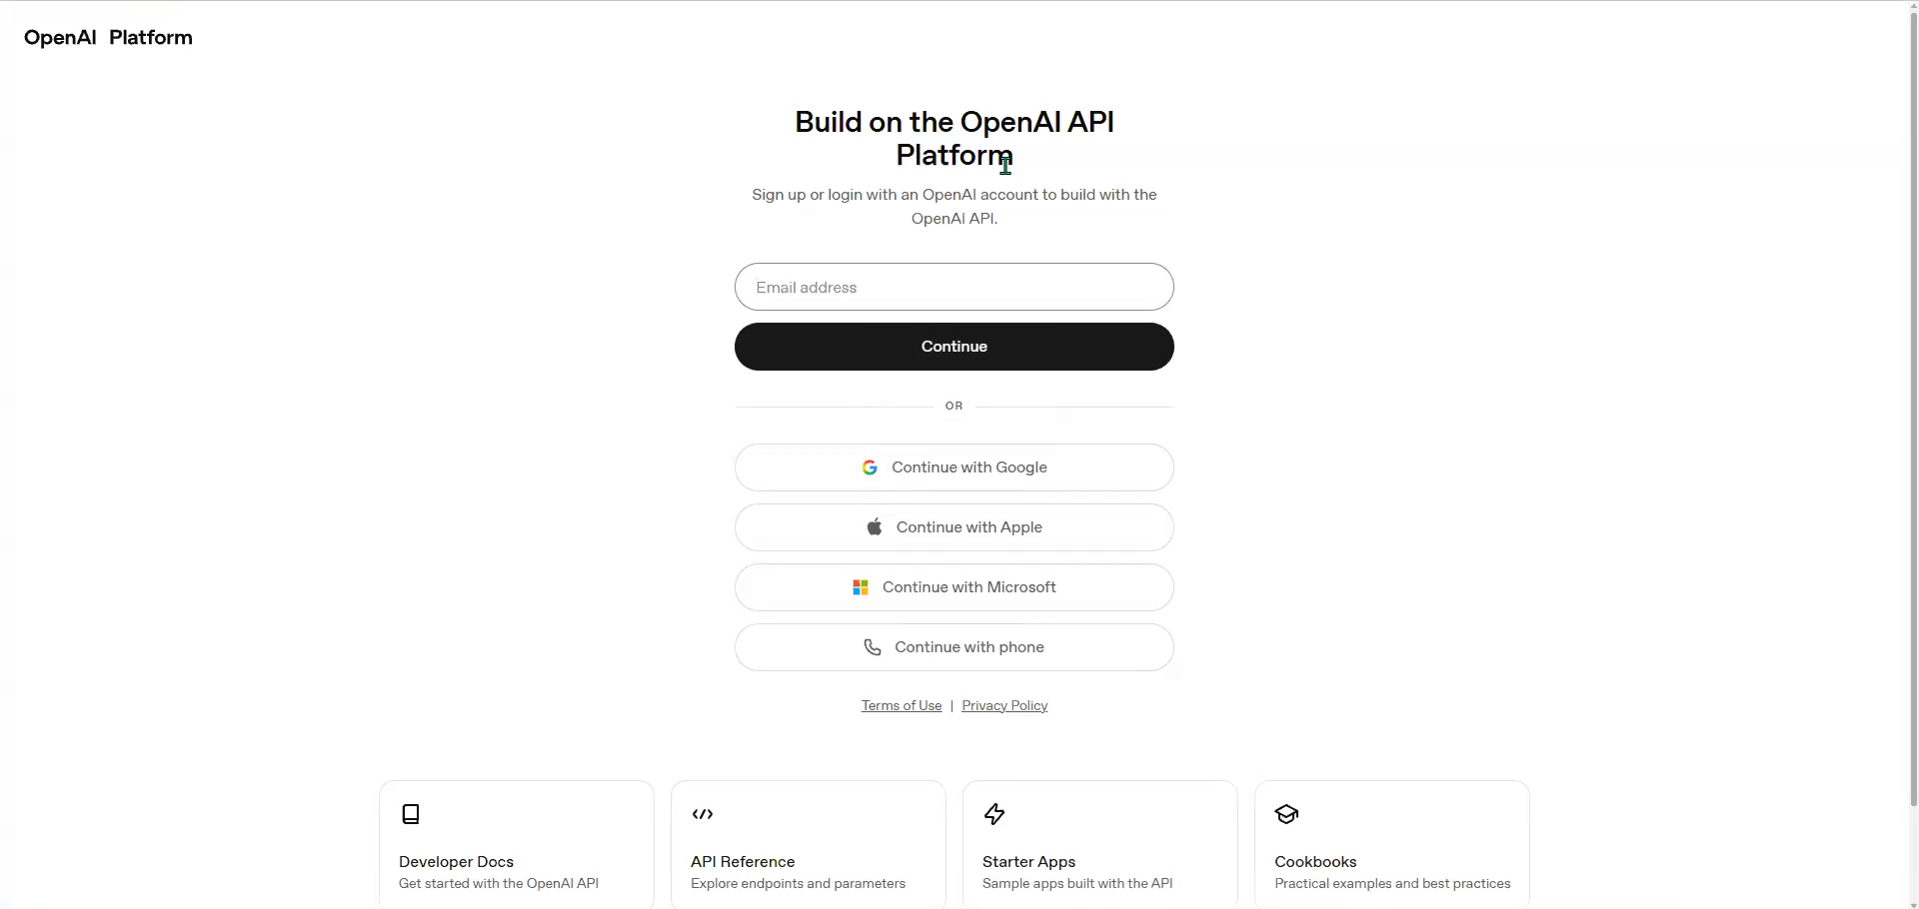Choose Continue with phone
1919x909 pixels.
coord(955,647)
